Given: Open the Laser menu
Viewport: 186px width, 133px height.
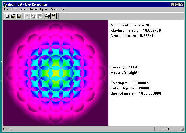Looking at the screenshot, I should tap(22, 9).
